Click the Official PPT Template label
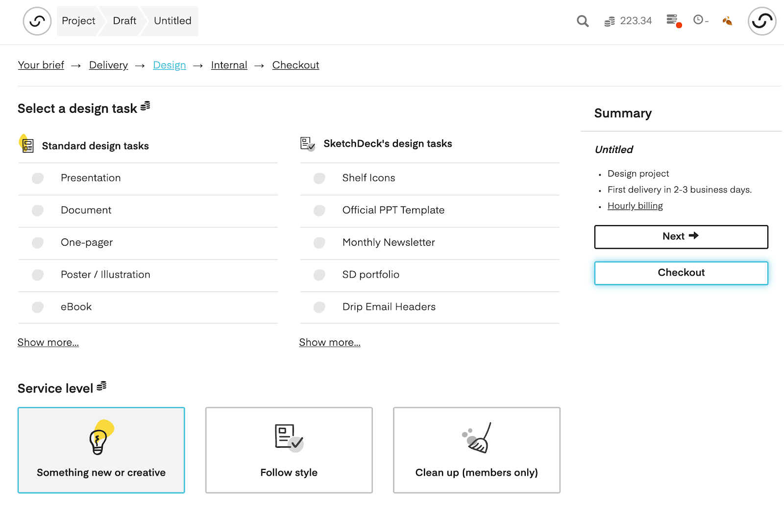Viewport: 784px width, 517px height. (x=393, y=210)
